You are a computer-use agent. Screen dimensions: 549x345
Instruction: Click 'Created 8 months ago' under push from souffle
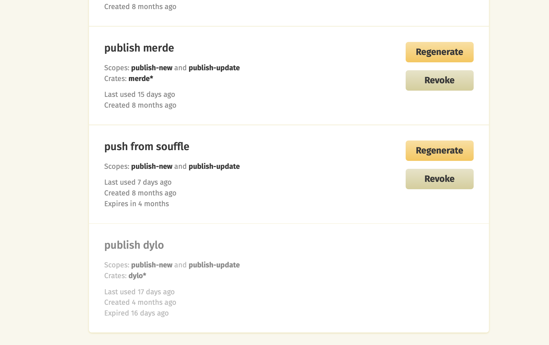coord(140,193)
